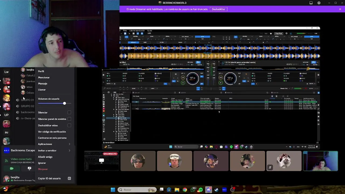Open the Lw server icon
This screenshot has height=194, width=345.
click(x=6, y=72)
